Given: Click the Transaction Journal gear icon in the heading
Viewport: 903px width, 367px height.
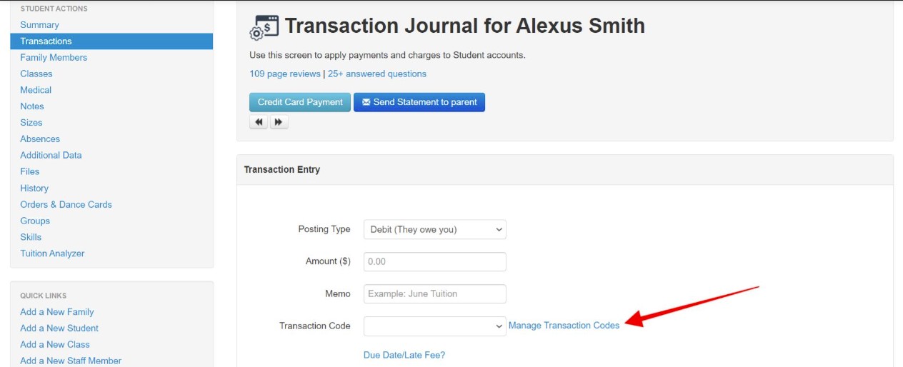Looking at the screenshot, I should pyautogui.click(x=264, y=28).
